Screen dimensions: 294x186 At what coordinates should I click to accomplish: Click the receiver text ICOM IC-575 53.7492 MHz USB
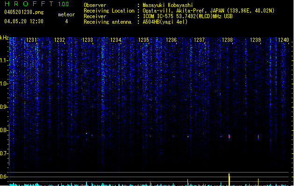(187, 16)
